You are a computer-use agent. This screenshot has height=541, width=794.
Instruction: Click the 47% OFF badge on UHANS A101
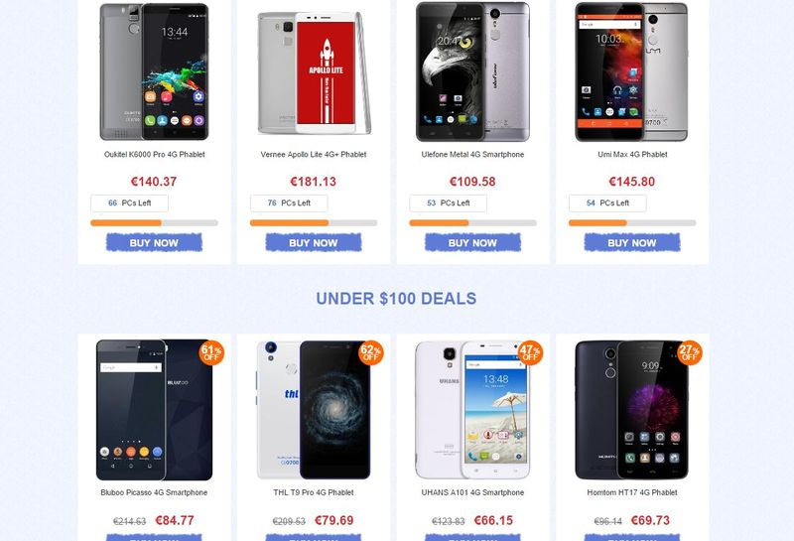pos(530,352)
